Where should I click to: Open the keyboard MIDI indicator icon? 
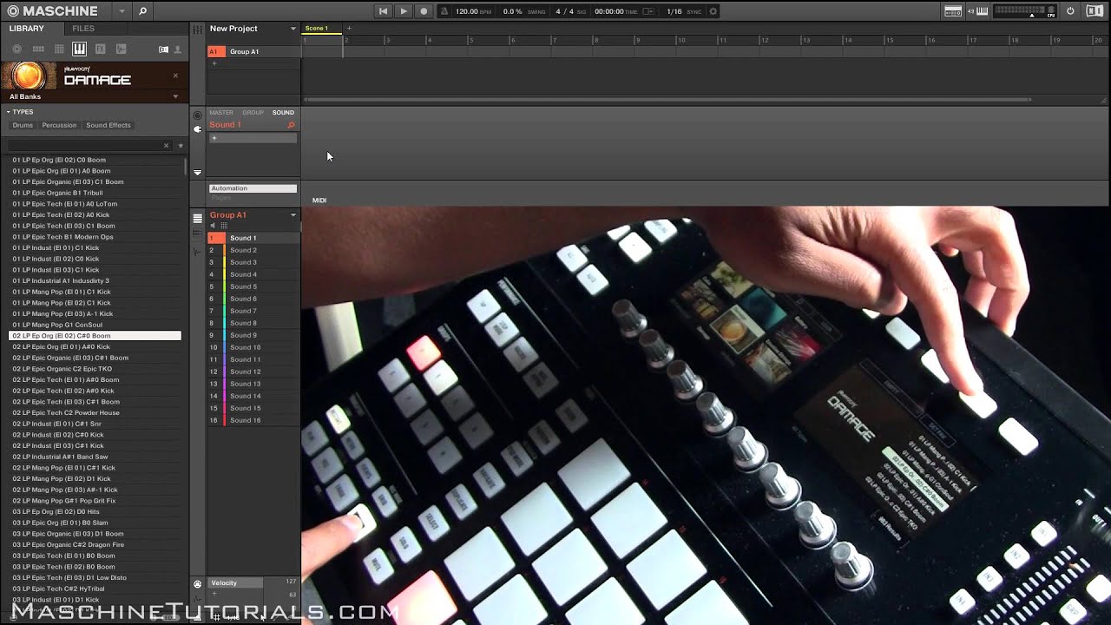click(982, 11)
